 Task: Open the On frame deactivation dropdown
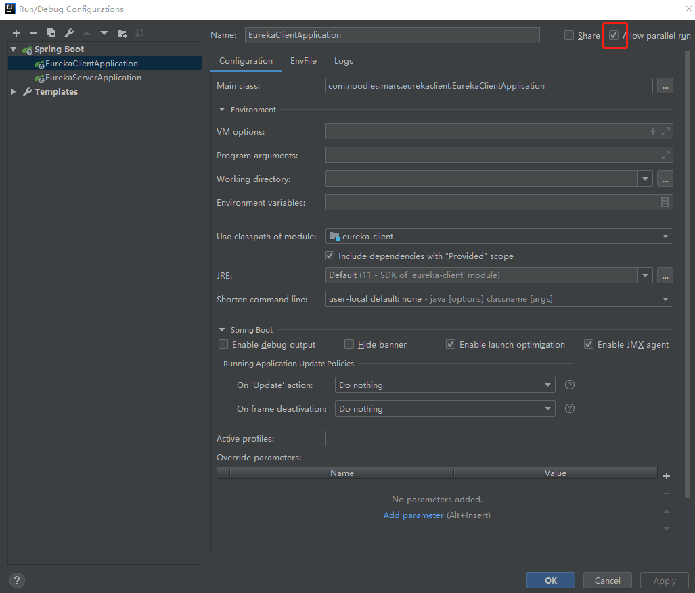tap(445, 409)
